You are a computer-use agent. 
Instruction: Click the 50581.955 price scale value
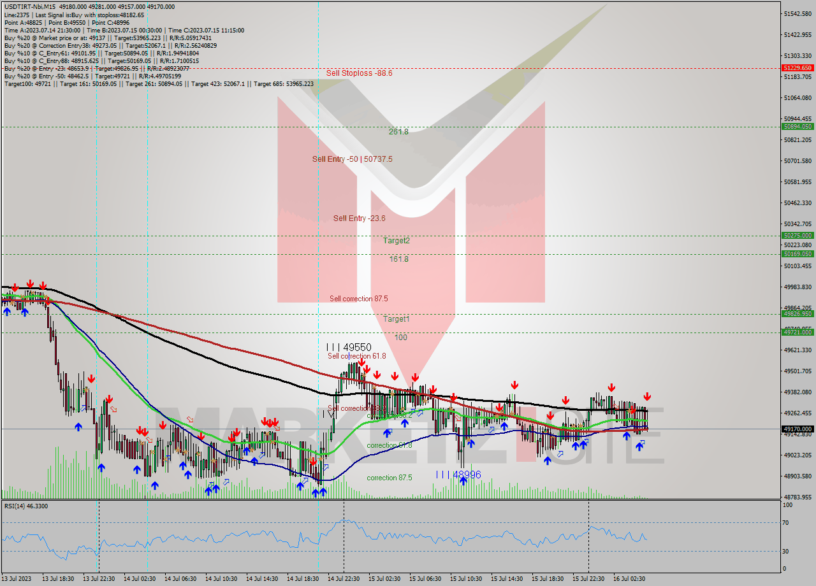pyautogui.click(x=798, y=182)
